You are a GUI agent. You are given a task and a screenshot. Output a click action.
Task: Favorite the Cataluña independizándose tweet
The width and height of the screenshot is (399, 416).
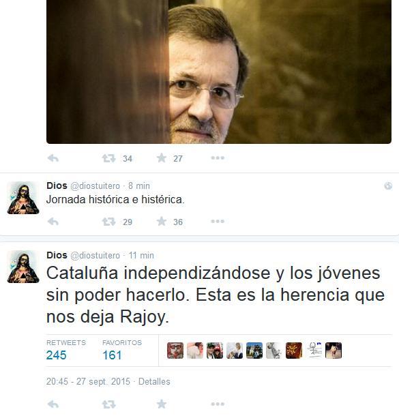click(162, 404)
